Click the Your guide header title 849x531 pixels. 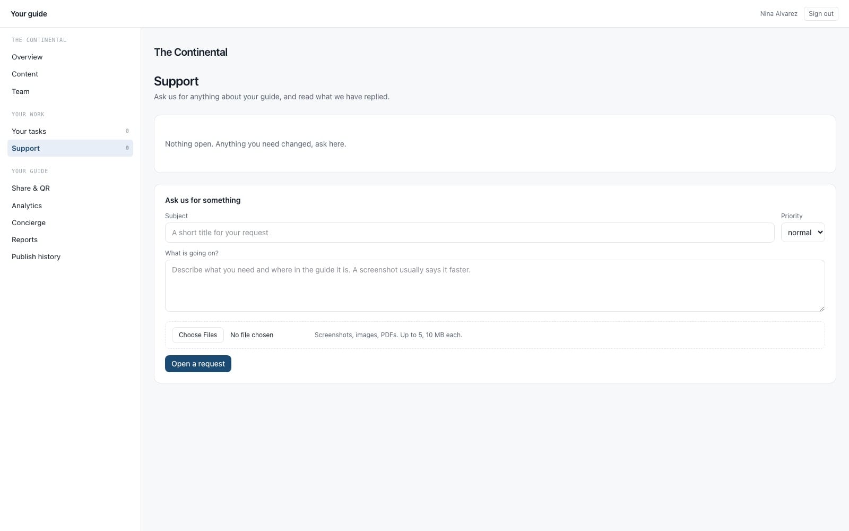(x=29, y=14)
